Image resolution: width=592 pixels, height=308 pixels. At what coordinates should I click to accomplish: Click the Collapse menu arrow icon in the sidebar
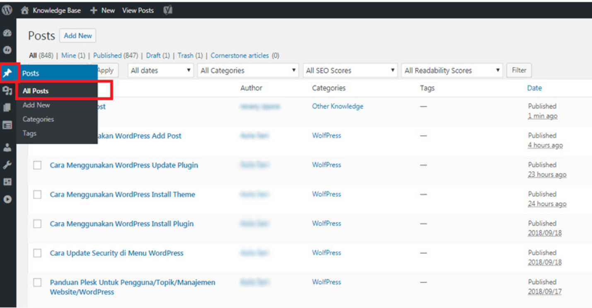pos(7,199)
